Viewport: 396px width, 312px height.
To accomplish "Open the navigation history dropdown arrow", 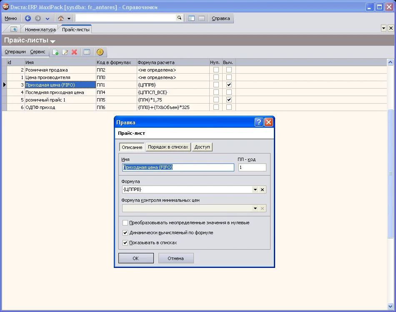I will [47, 18].
